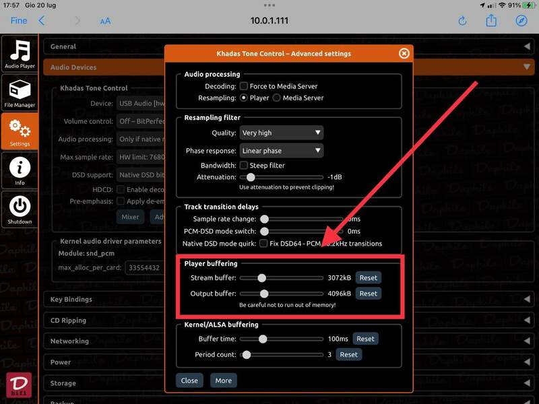Close Advanced settings dialog with X icon

pyautogui.click(x=404, y=53)
